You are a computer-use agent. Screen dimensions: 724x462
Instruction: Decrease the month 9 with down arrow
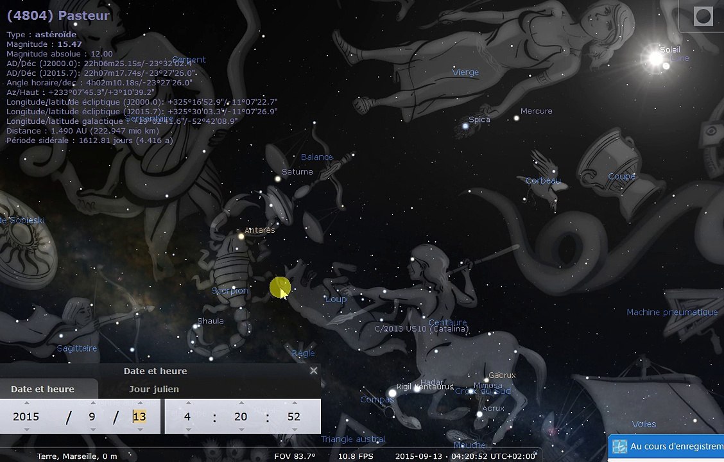(x=93, y=429)
